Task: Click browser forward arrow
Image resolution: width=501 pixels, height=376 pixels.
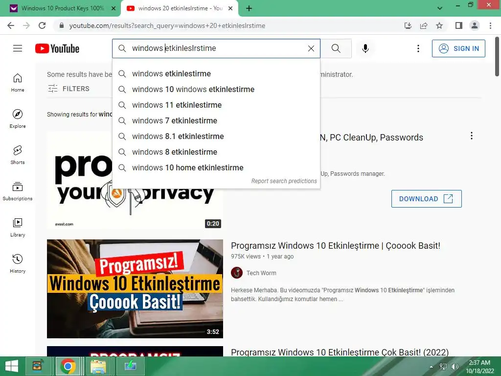Action: click(26, 25)
